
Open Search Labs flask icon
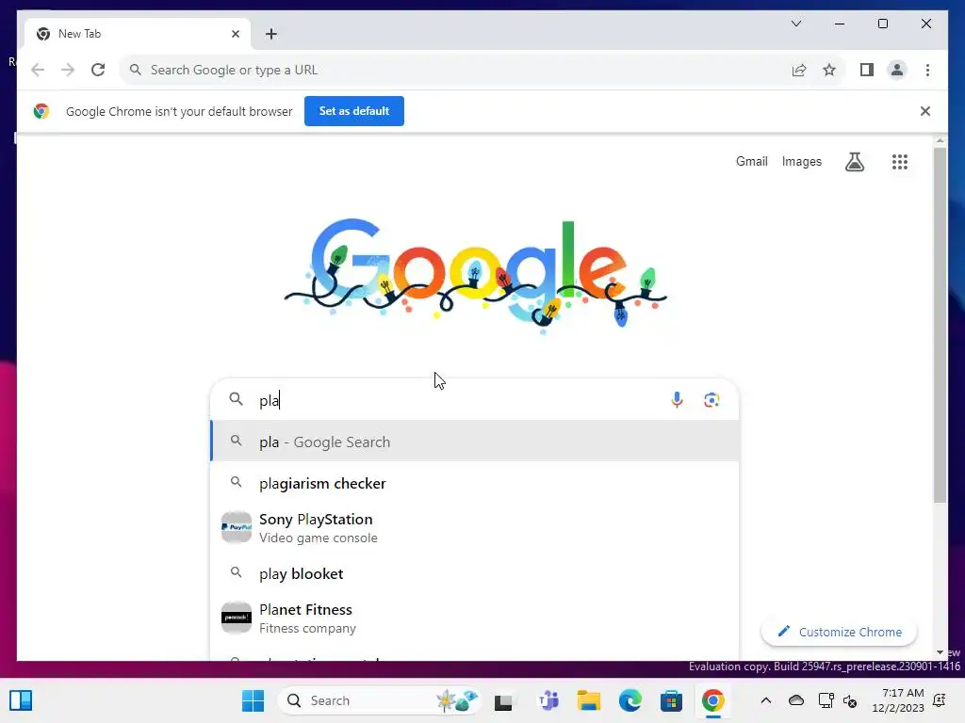pos(854,162)
